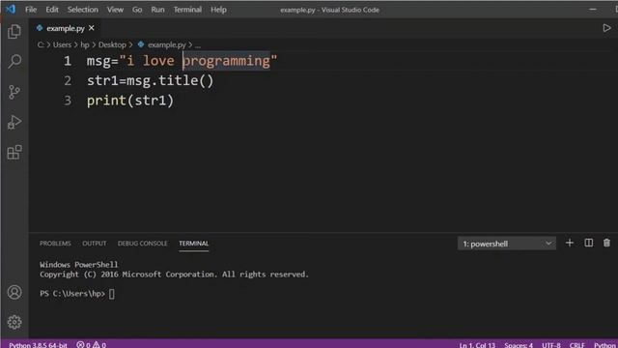Change file encoding UTF-8
618x348 pixels.
[x=550, y=345]
